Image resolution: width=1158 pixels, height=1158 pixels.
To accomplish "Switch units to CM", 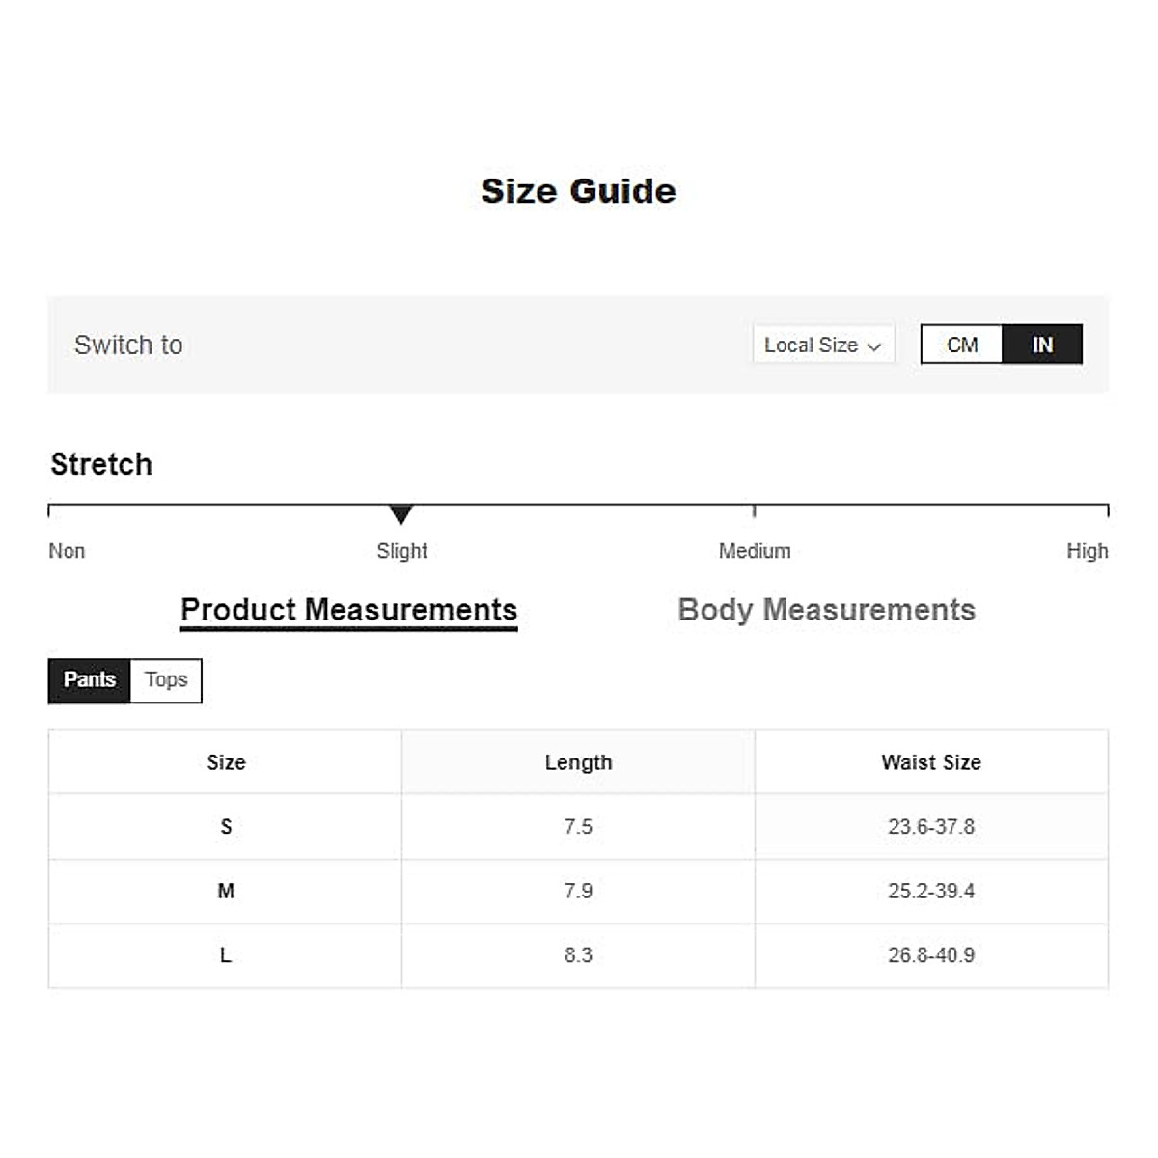I will coord(962,345).
